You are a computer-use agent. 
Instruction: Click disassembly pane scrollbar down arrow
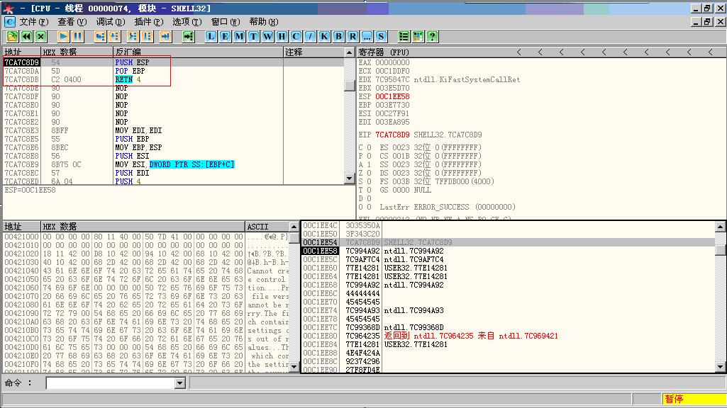(x=350, y=178)
